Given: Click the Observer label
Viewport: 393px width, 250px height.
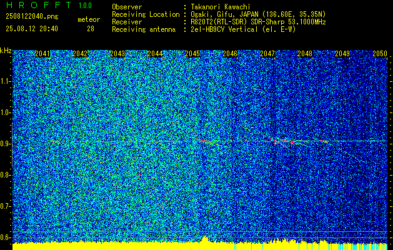Looking at the screenshot, I should tap(127, 7).
